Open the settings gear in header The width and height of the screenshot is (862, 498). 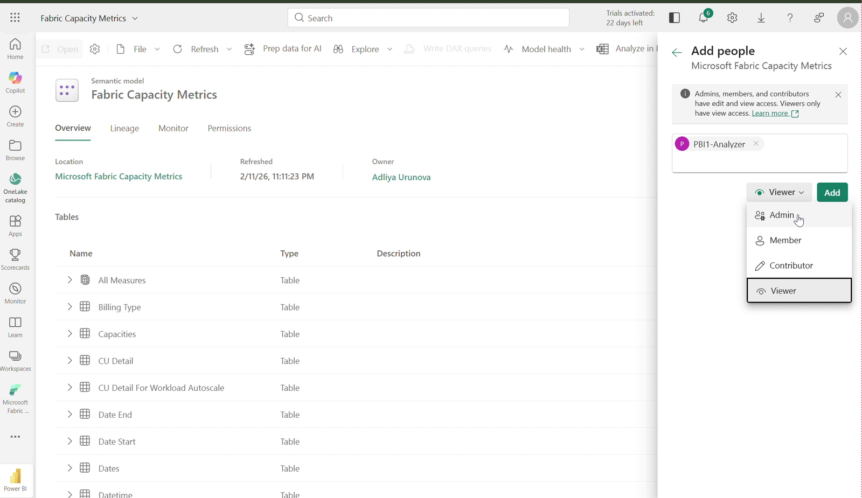[732, 18]
